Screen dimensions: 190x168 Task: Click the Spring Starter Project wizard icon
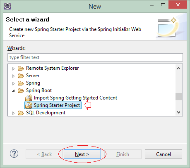(x=29, y=105)
